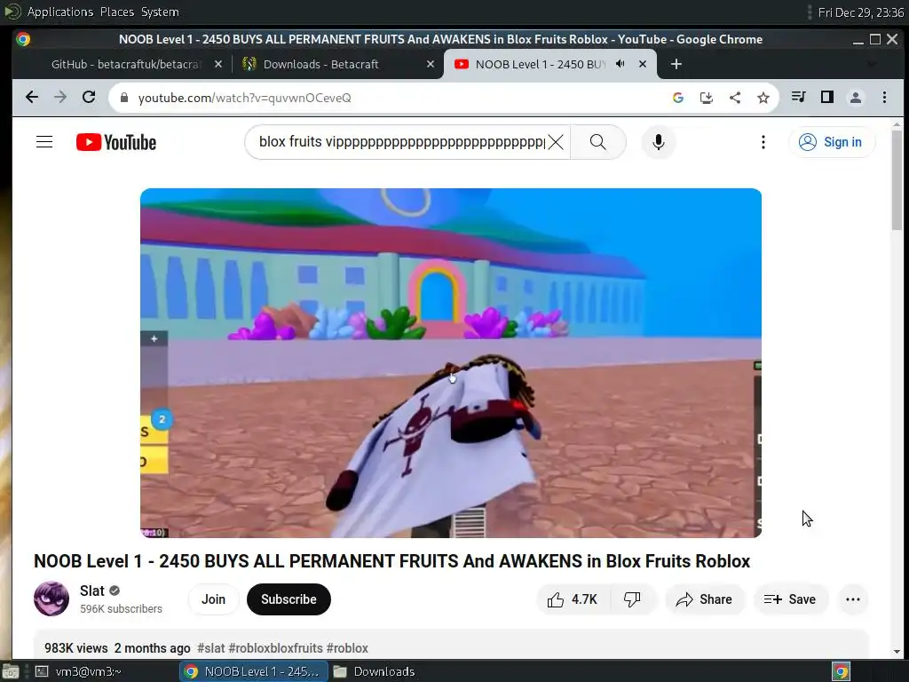Like the video with thumbs up
Image resolution: width=909 pixels, height=682 pixels.
click(x=573, y=599)
